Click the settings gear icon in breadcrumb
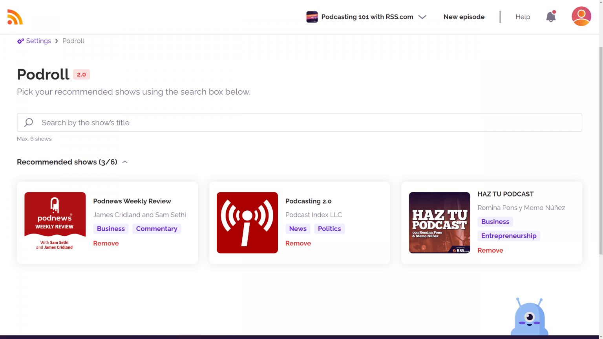The width and height of the screenshot is (603, 339). click(x=20, y=41)
